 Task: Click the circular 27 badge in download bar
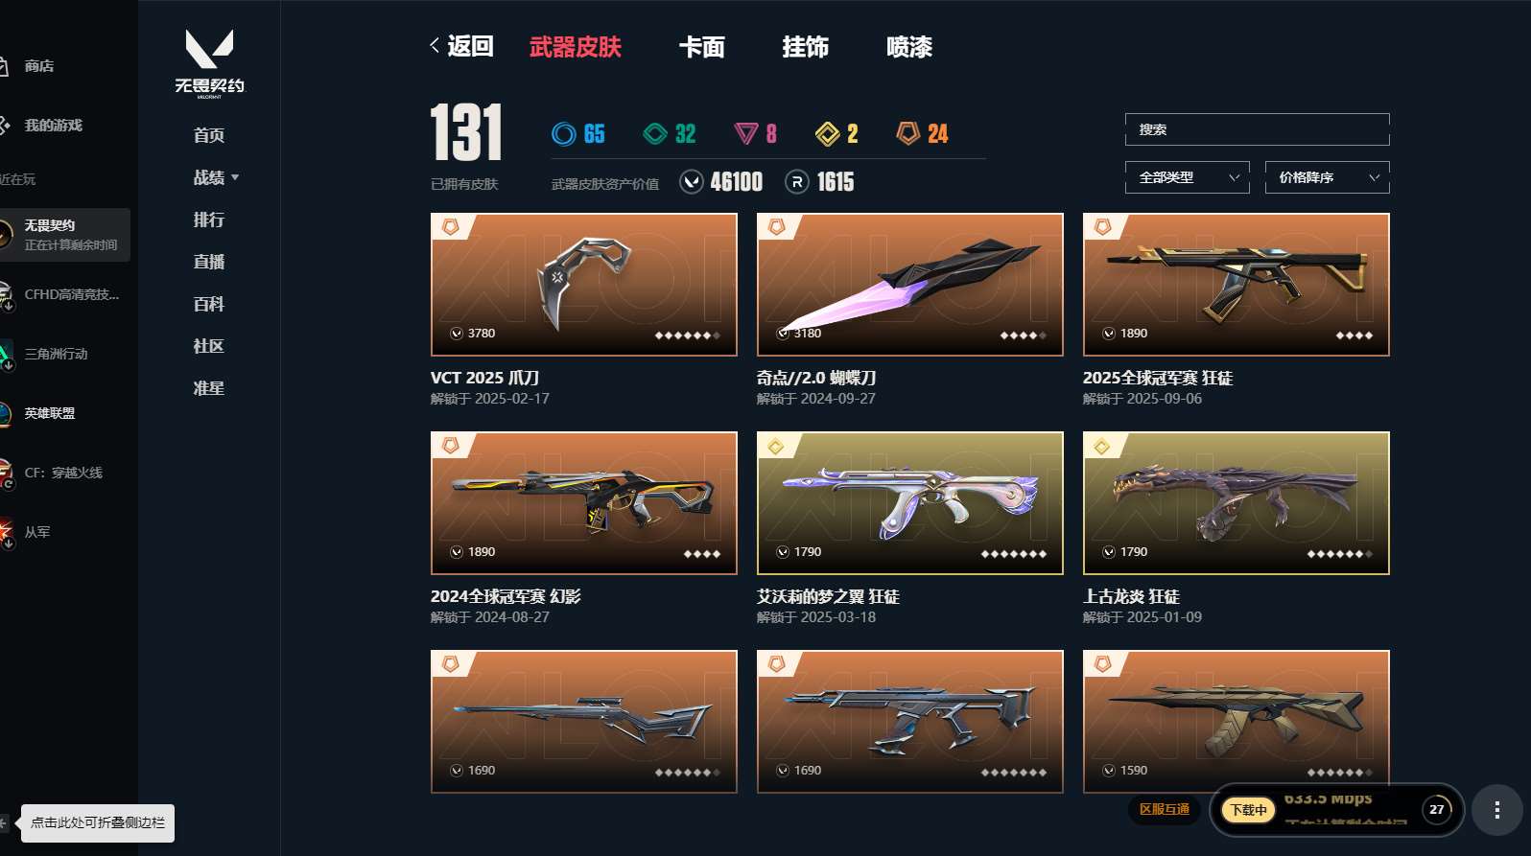[1436, 810]
